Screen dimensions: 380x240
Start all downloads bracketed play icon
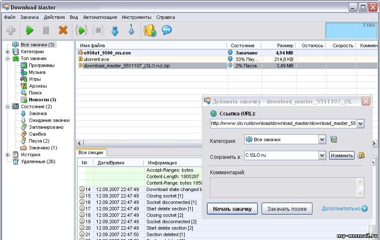pos(81,30)
